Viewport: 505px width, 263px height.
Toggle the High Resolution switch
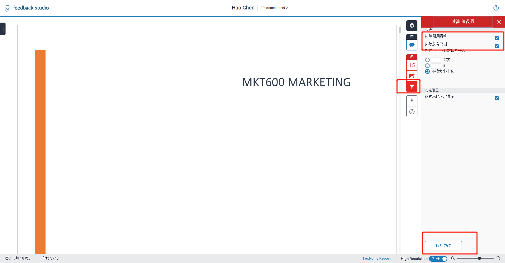click(438, 259)
